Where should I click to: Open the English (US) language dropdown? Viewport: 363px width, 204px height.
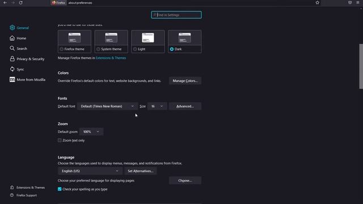90,171
